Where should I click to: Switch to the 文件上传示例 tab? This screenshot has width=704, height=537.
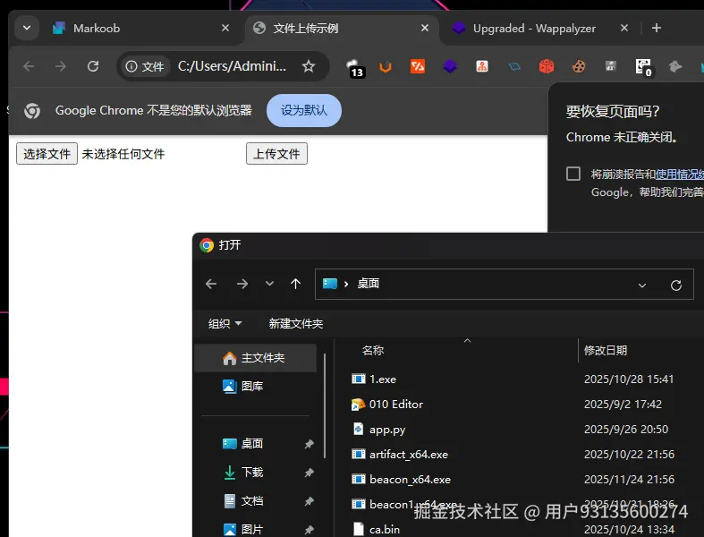coord(341,29)
